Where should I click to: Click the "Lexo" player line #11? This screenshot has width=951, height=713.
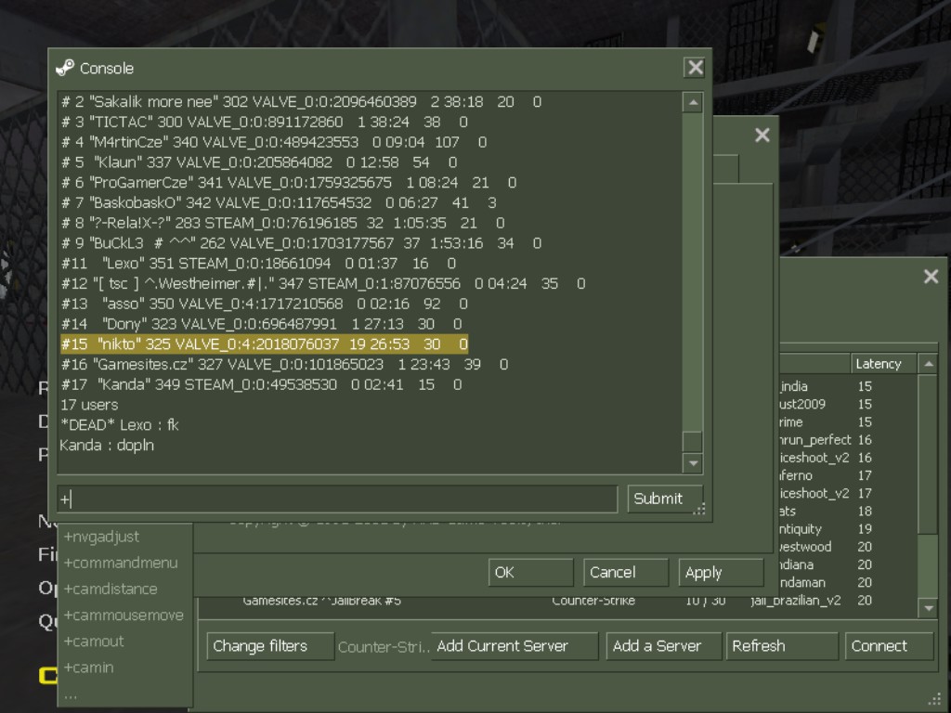point(258,263)
